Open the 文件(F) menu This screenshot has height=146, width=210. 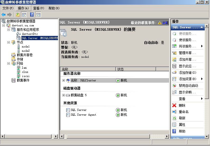click(x=8, y=8)
